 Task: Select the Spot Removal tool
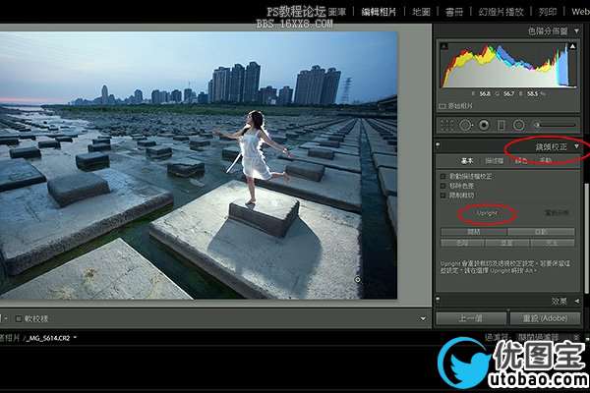tap(466, 125)
